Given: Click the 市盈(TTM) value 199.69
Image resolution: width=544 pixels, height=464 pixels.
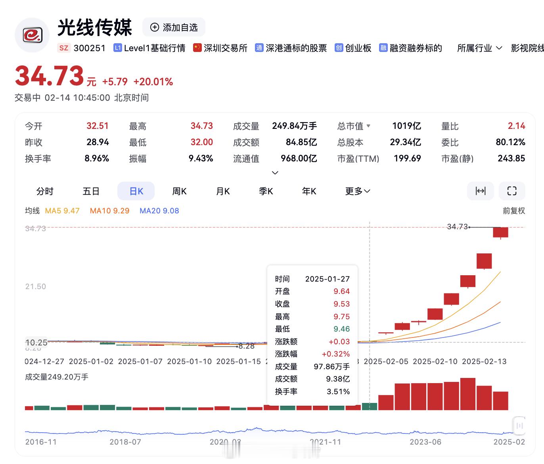Looking at the screenshot, I should [407, 158].
